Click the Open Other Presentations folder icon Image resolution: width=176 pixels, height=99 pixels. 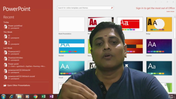click(5, 85)
